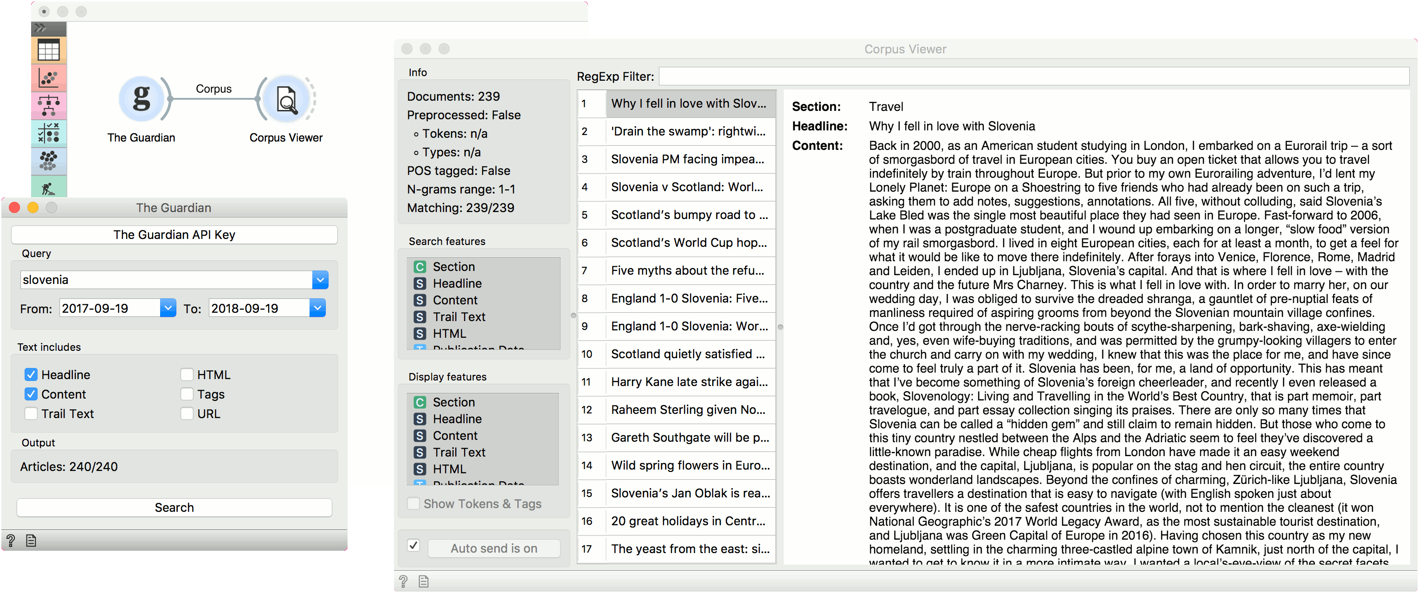The height and width of the screenshot is (593, 1419).
Task: Open the Model tree category icon
Action: [x=48, y=105]
